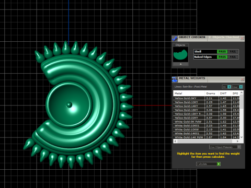Select the Yellow Gold:9KY row
The image size is (251, 188).
point(207,98)
